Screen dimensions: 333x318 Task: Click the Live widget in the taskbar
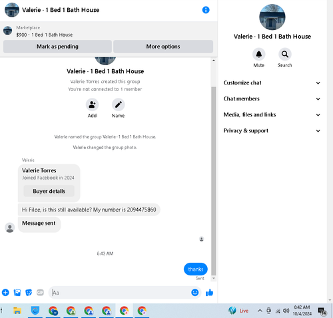(x=238, y=311)
